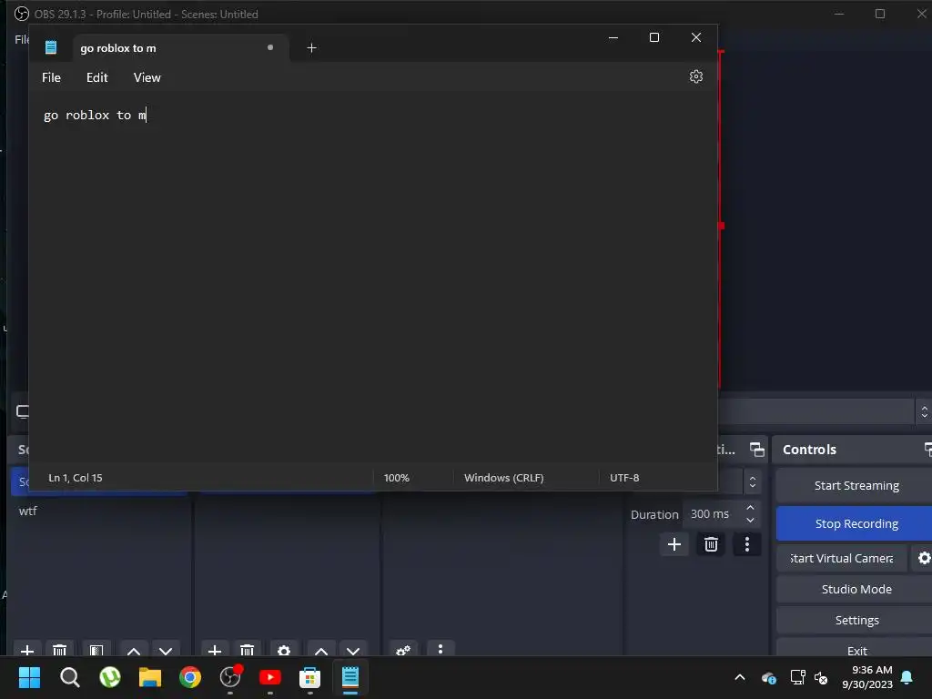Remove selected scene with Scenes trash icon

click(59, 650)
